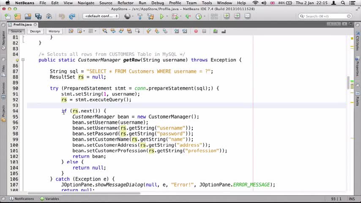Open Run Project dropdown arrow

tap(167, 16)
